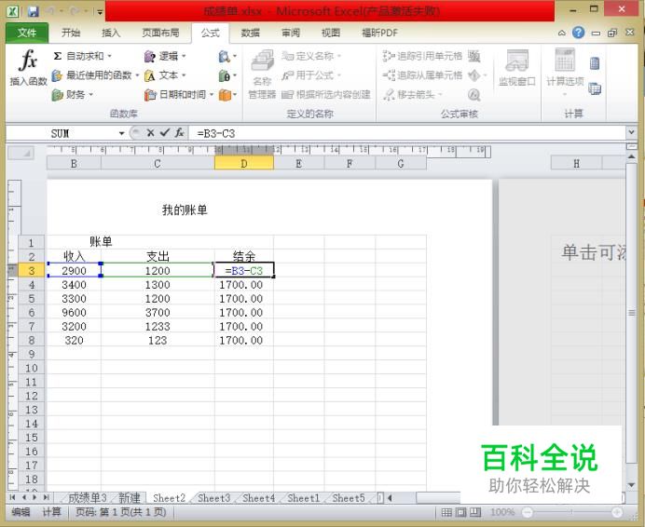Viewport: 645px width, 527px height.
Task: Click the Insert Function fx icon
Action: point(28,60)
